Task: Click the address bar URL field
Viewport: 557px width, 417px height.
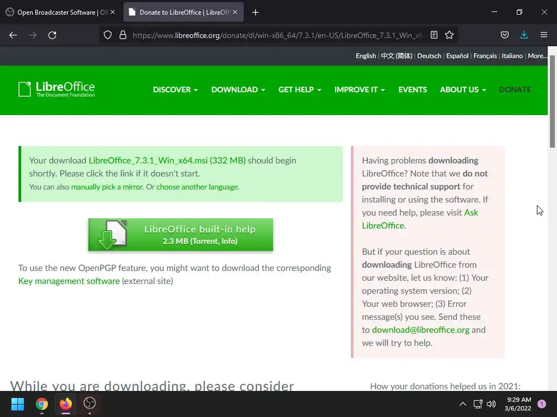Action: [278, 35]
